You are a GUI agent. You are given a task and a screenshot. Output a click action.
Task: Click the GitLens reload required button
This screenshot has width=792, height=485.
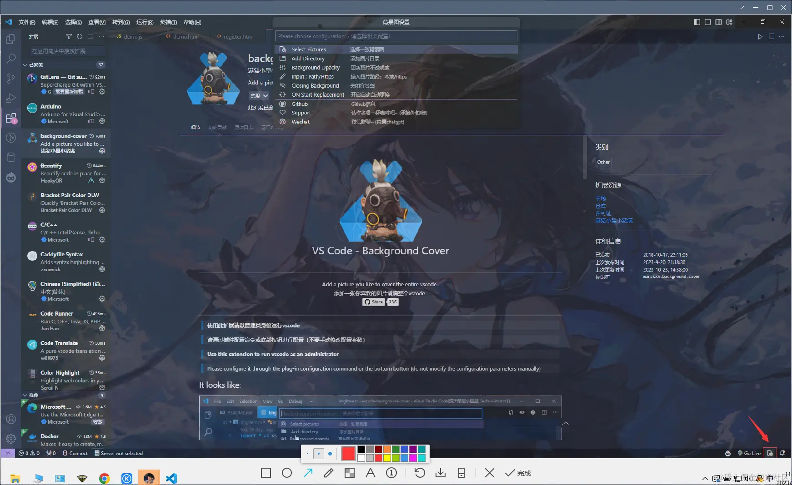click(69, 92)
